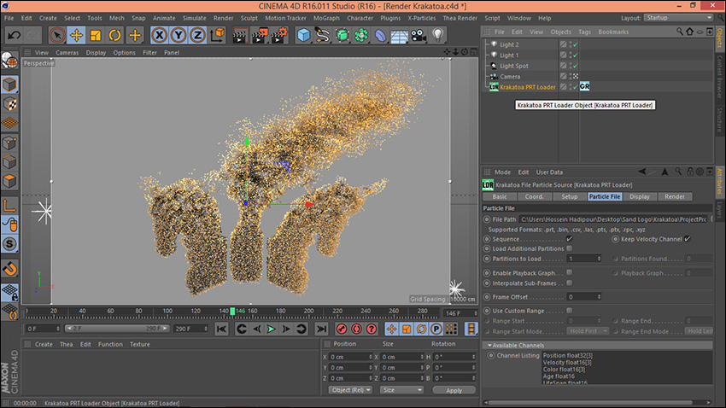Step the Frame Offset value

pos(599,296)
